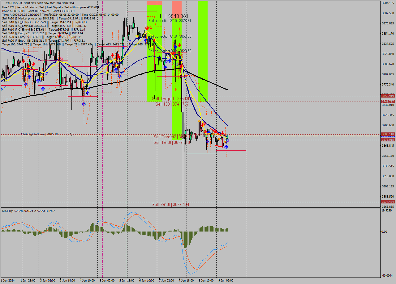This screenshot has width=396, height=284.
Task: Click the 3854.170 price scale value
Action: click(388, 33)
